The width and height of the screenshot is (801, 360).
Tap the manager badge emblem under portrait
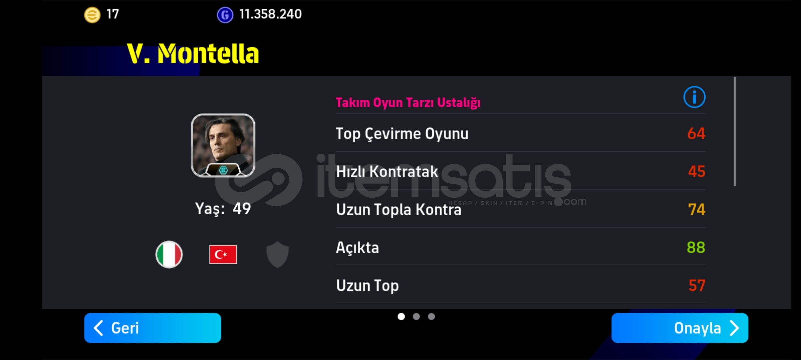223,170
